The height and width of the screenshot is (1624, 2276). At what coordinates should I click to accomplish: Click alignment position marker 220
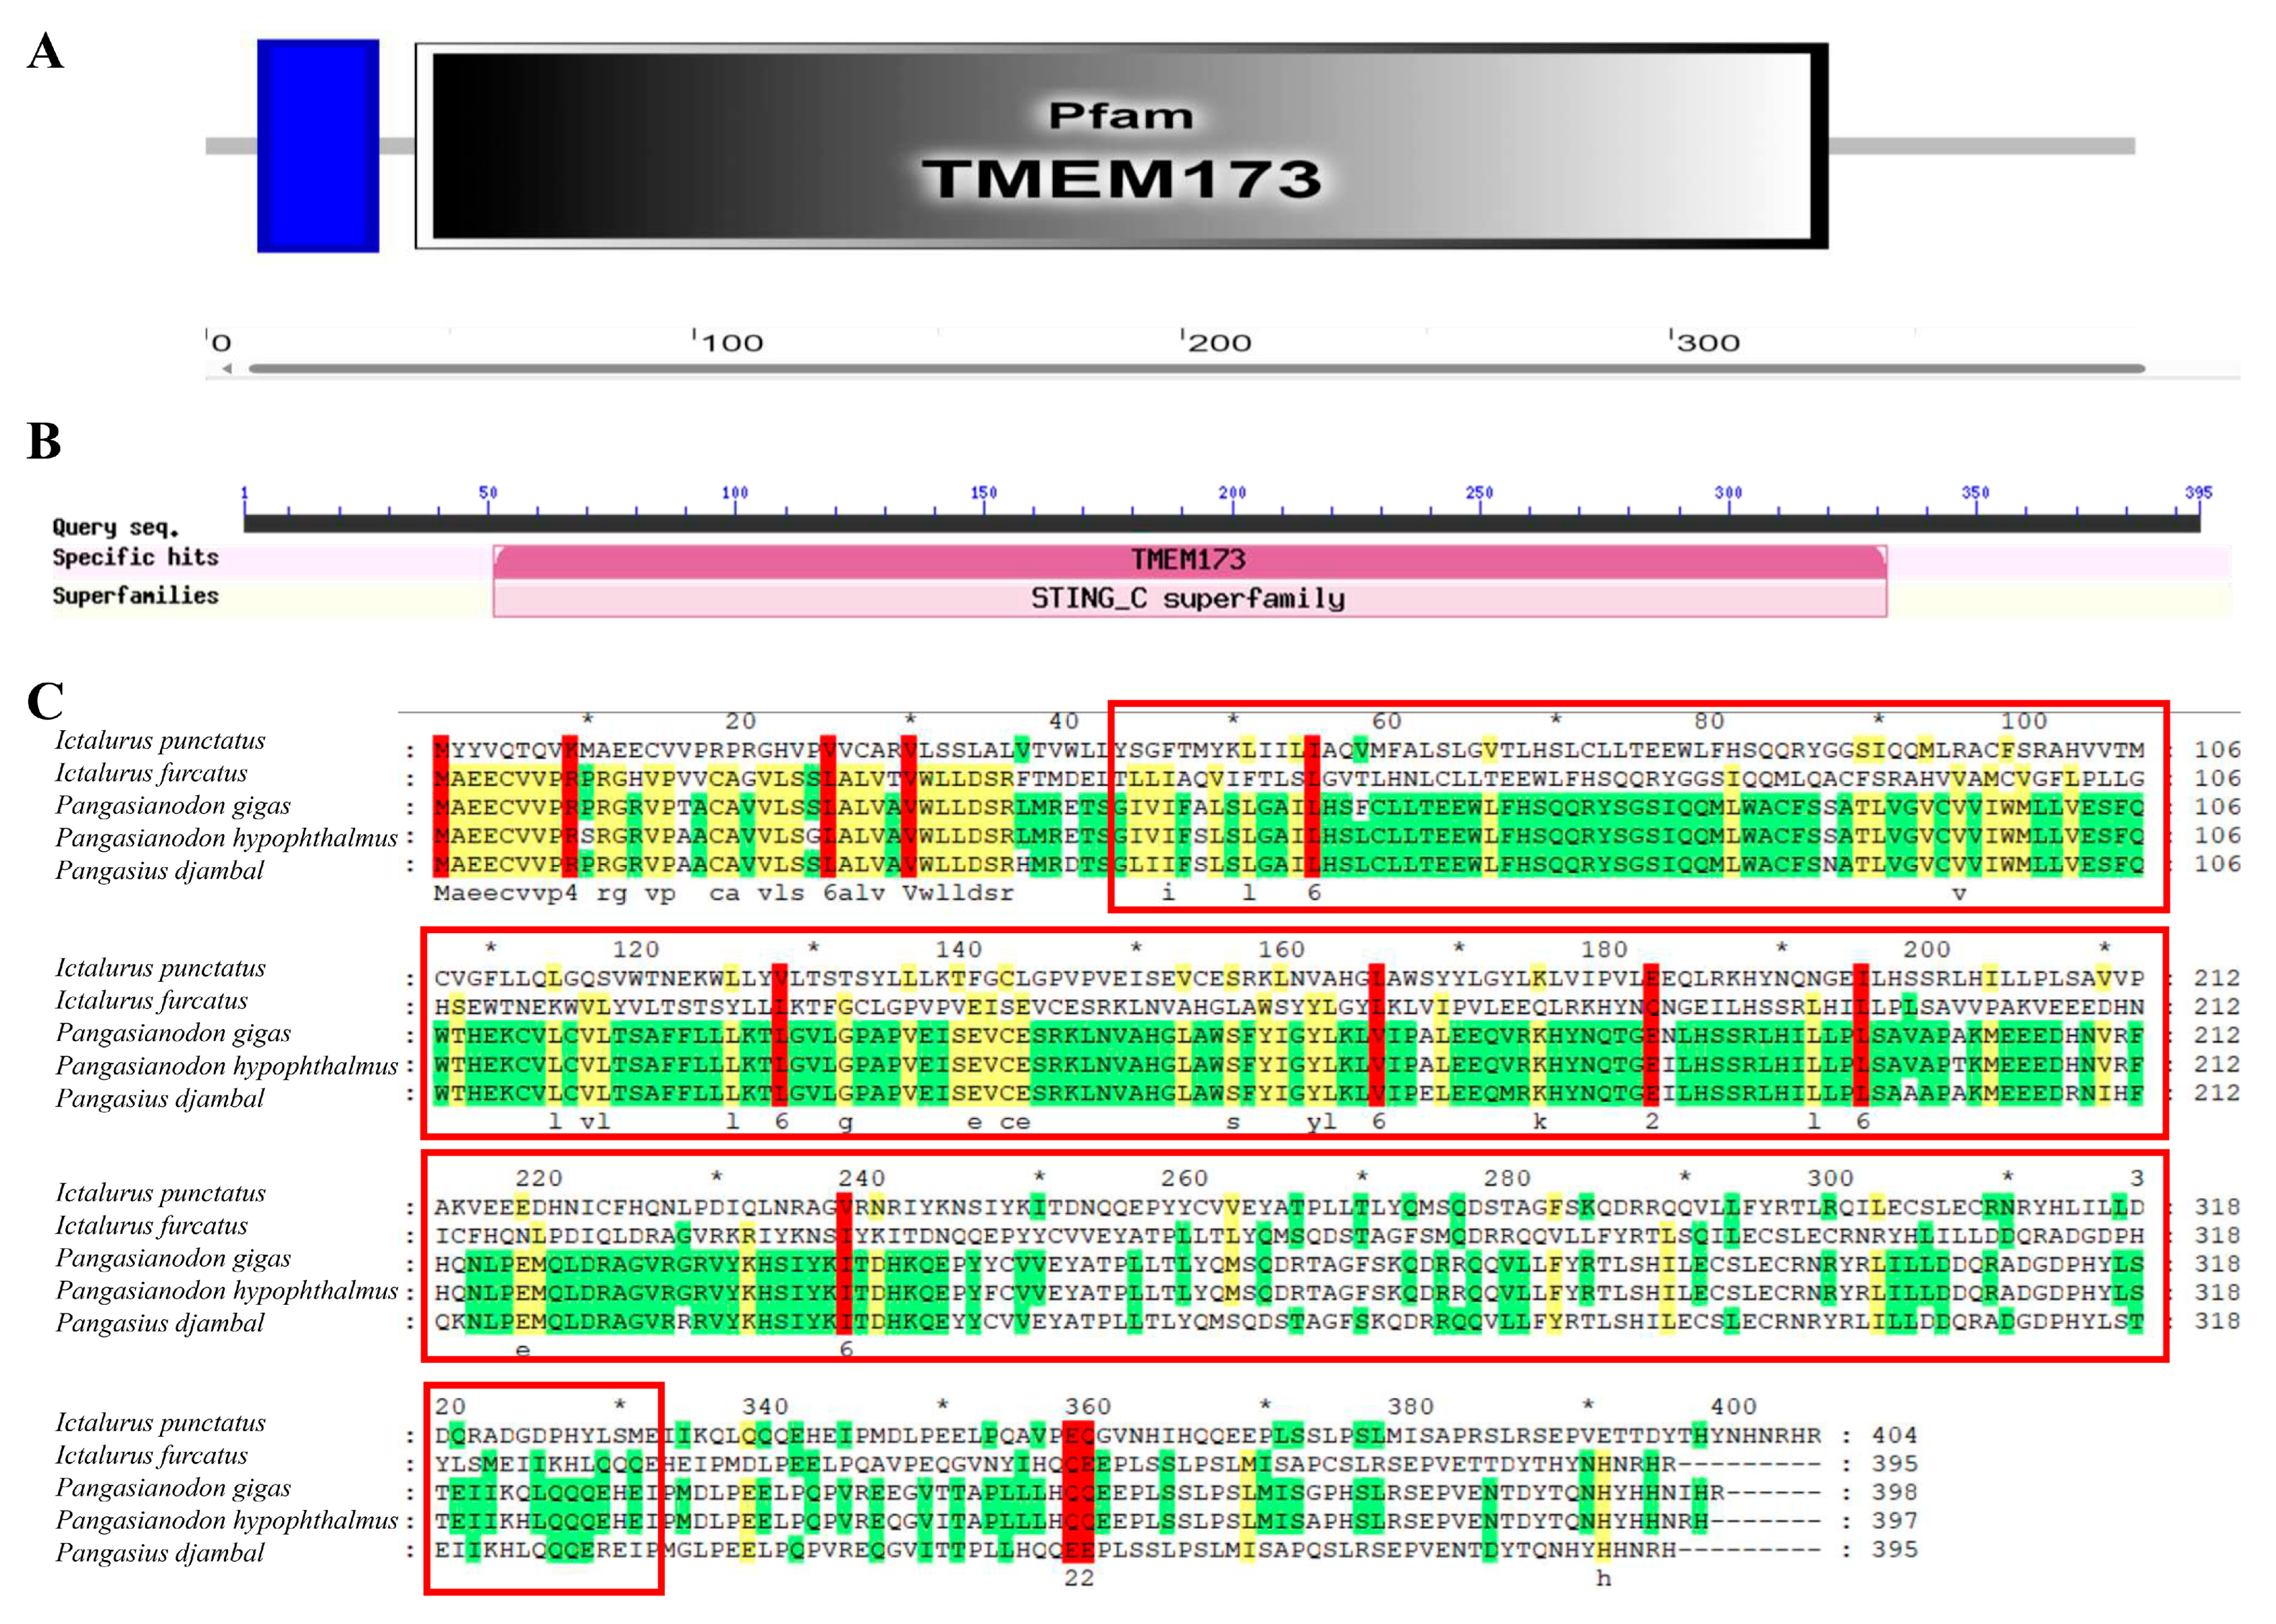[x=538, y=1178]
